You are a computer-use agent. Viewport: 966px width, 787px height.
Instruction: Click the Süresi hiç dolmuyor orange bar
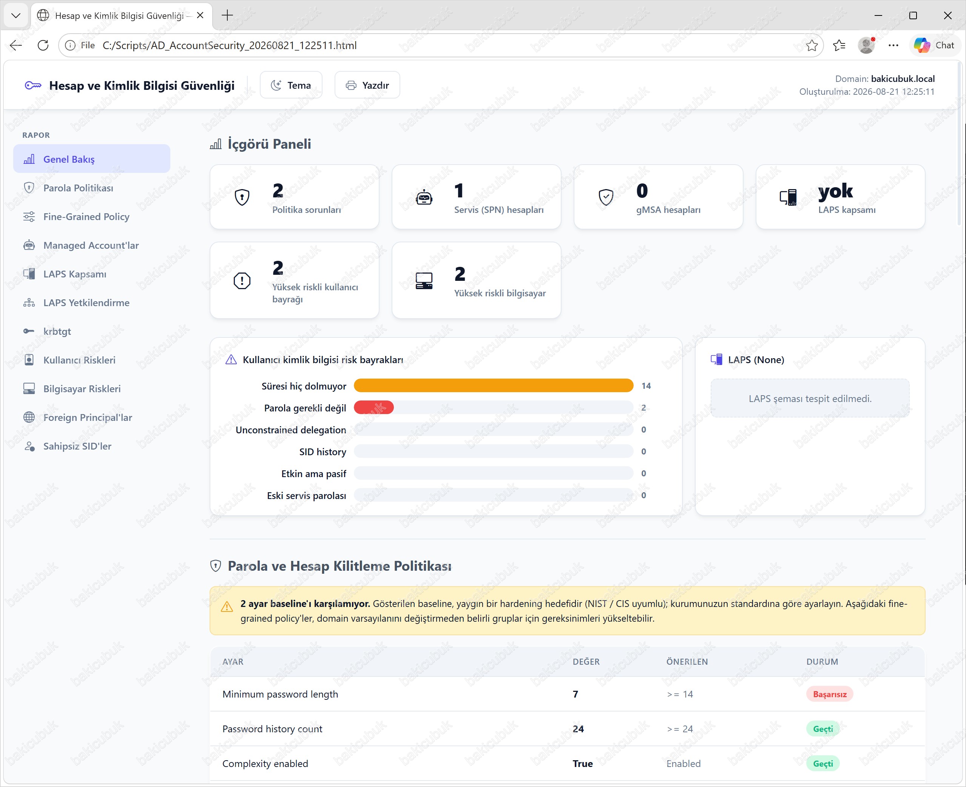tap(494, 386)
